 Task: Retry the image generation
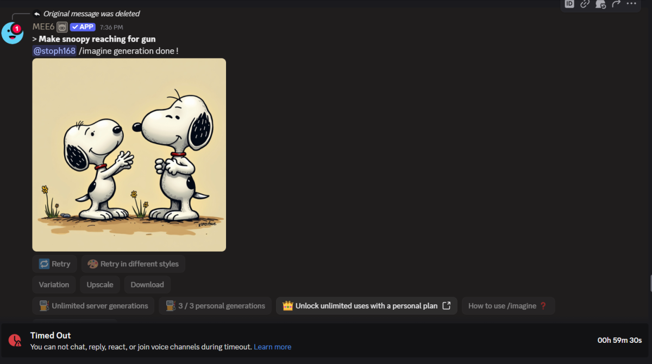(x=54, y=264)
